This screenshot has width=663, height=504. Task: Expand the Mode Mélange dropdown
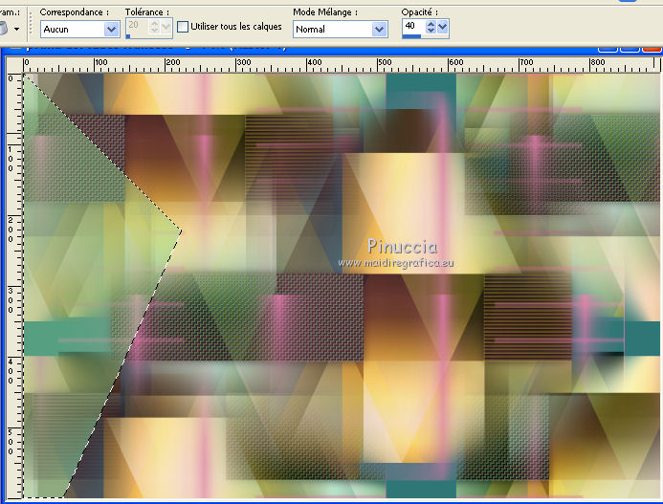point(379,30)
